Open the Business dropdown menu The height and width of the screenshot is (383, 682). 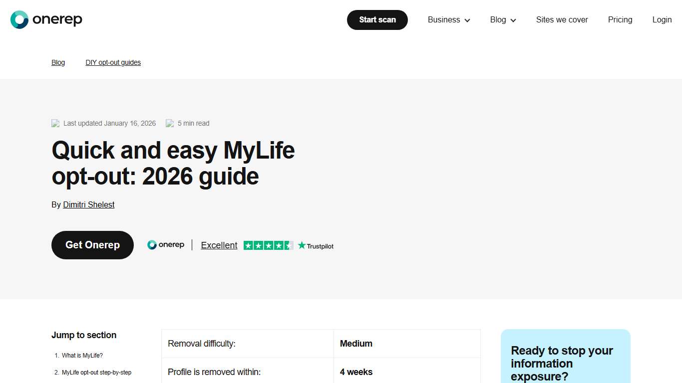[x=448, y=20]
